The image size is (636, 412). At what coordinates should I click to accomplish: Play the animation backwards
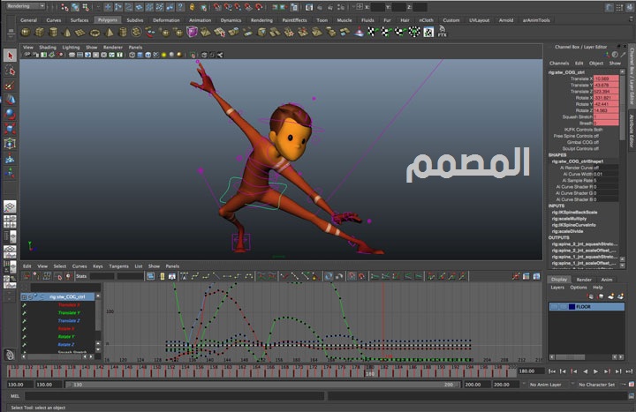click(585, 371)
